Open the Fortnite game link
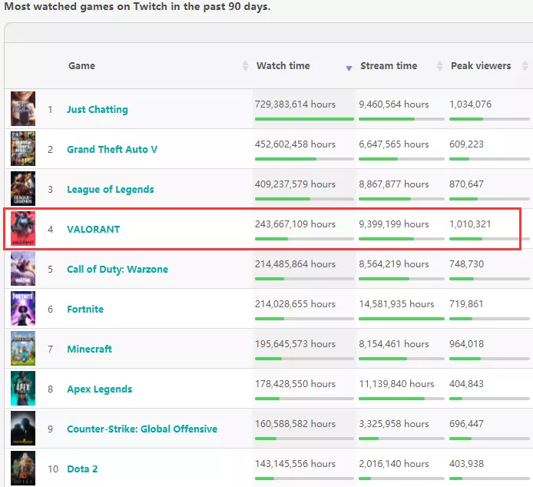533x487 pixels. (85, 309)
